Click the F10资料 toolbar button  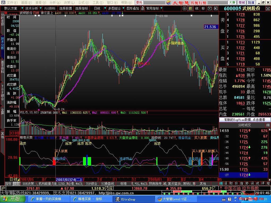(50, 8)
